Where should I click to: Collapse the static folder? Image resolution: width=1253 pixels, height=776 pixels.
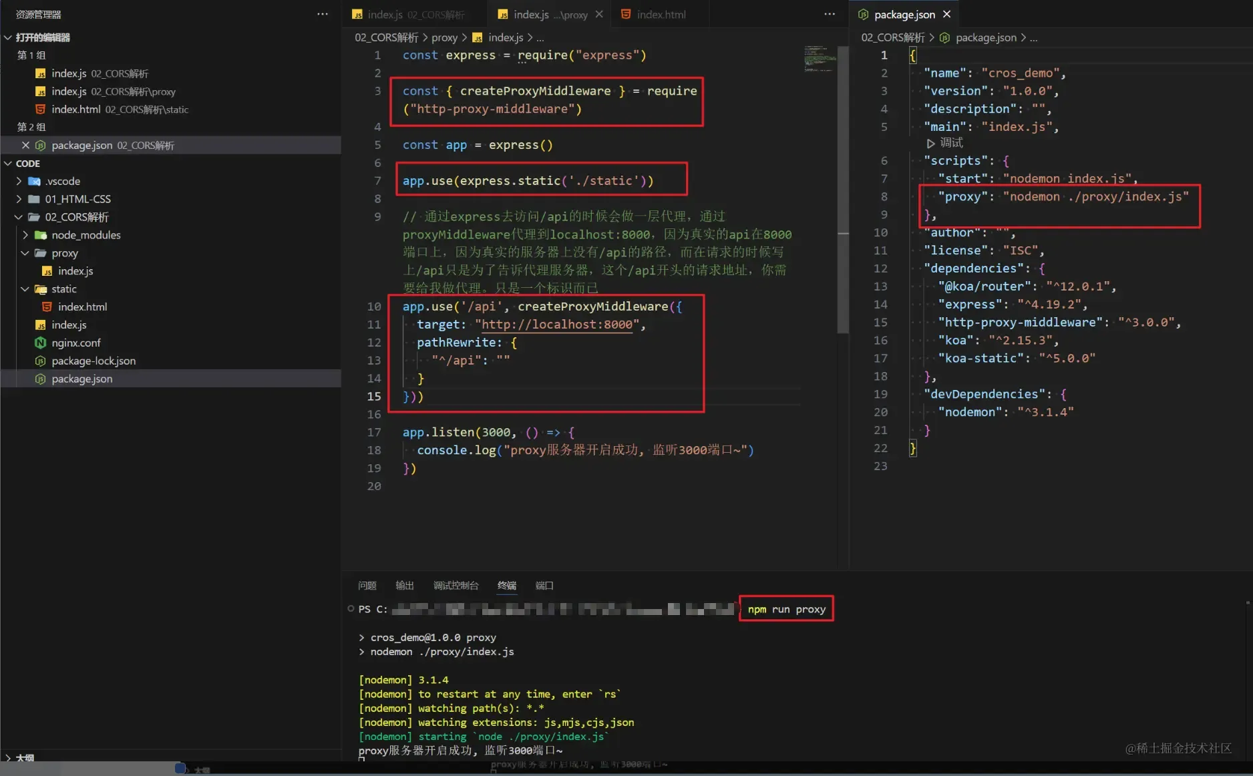pos(25,289)
